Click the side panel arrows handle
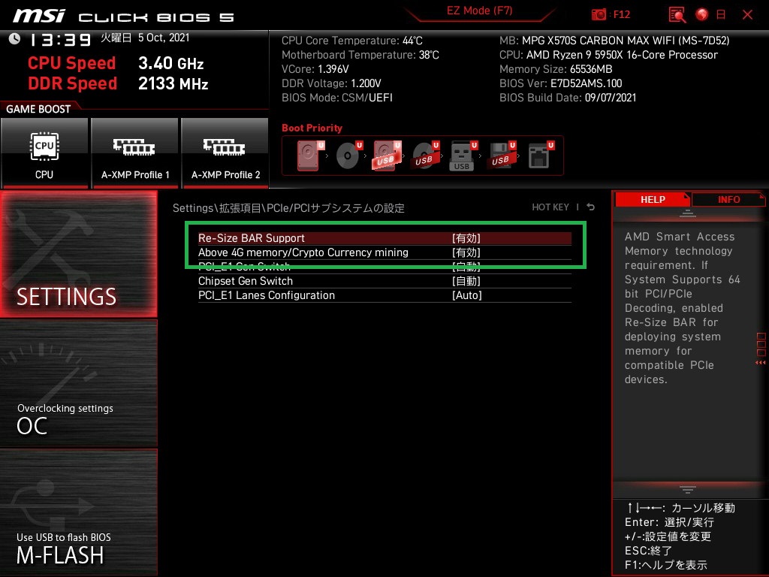769x577 pixels. tap(761, 363)
